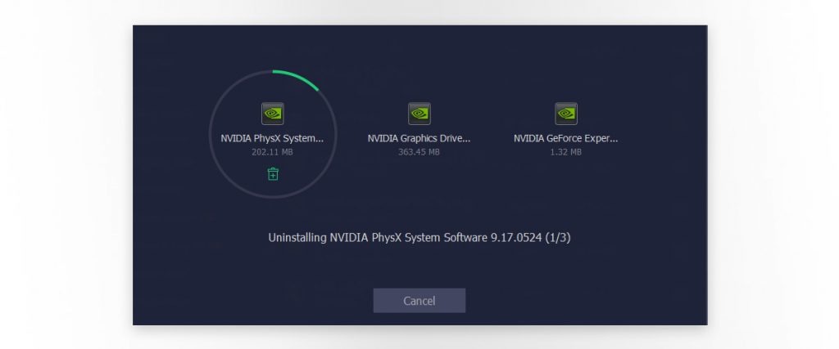This screenshot has width=839, height=349.
Task: Click the Uninstalling word in the status message
Action: 297,238
